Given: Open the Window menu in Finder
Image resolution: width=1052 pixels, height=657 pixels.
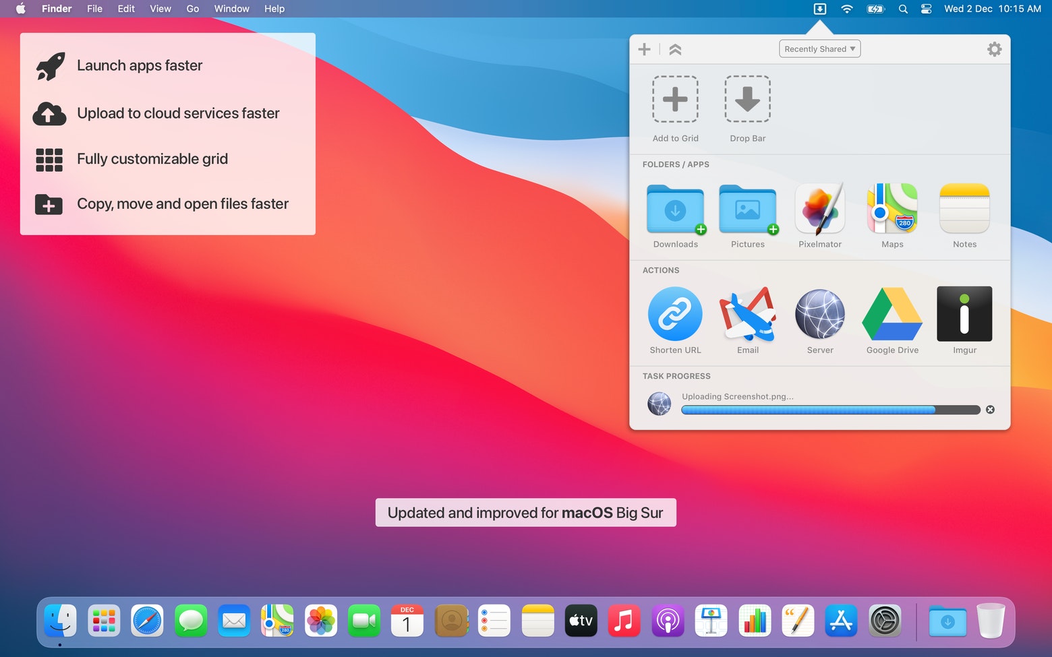Looking at the screenshot, I should click(x=231, y=9).
